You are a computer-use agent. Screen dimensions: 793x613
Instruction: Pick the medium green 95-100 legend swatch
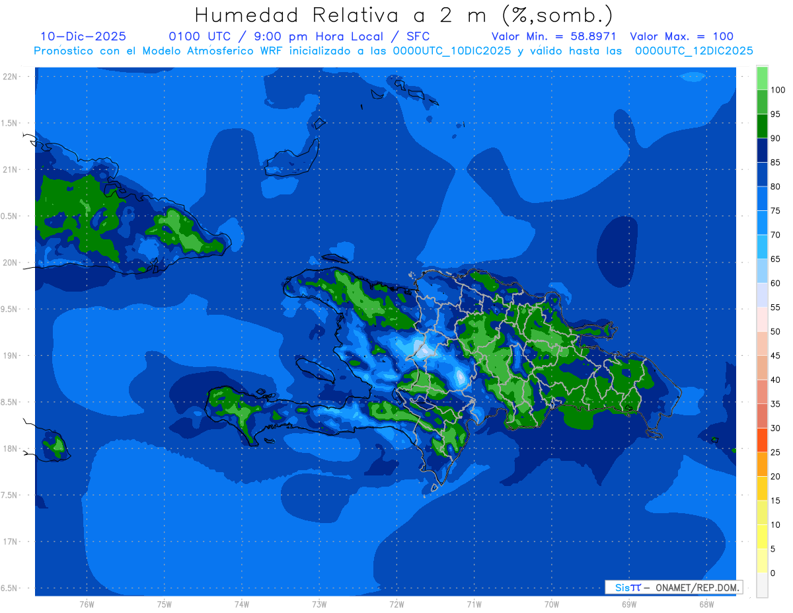(x=762, y=102)
